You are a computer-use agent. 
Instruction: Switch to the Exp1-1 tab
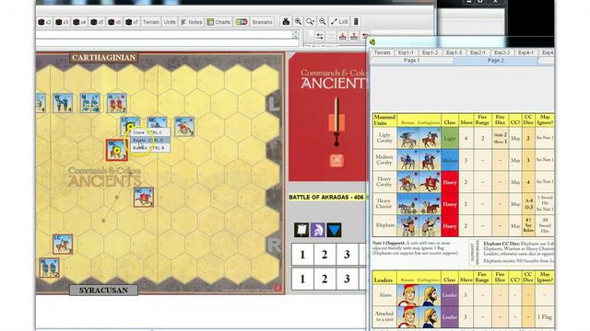click(406, 53)
